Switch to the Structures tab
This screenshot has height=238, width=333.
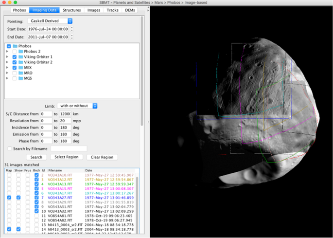click(71, 10)
